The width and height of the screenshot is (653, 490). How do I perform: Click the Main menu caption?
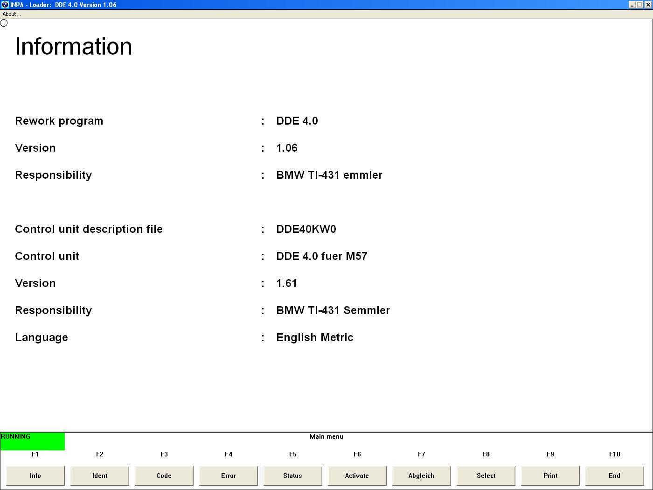[326, 437]
